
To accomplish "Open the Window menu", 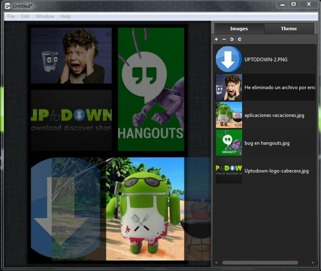I will pyautogui.click(x=45, y=16).
